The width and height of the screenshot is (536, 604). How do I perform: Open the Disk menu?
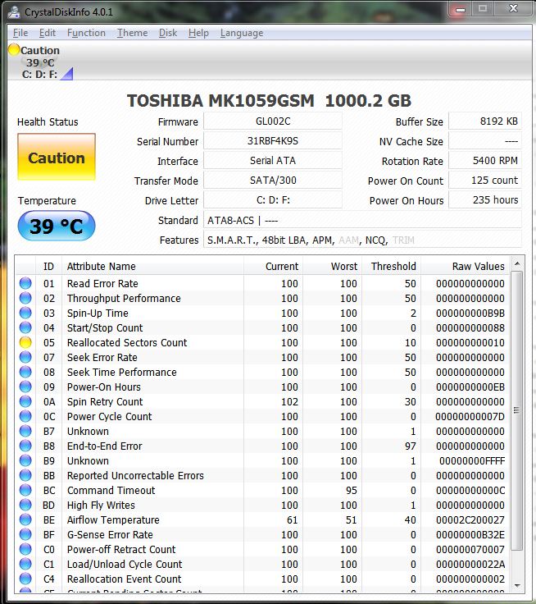click(168, 33)
